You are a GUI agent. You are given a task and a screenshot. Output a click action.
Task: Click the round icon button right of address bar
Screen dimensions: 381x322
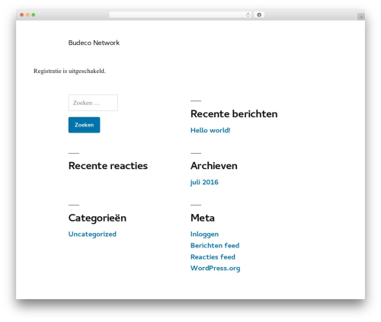[x=259, y=15]
